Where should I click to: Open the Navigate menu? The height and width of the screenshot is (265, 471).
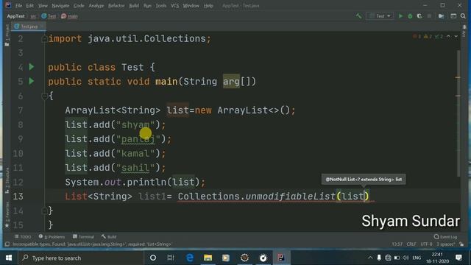click(x=60, y=5)
